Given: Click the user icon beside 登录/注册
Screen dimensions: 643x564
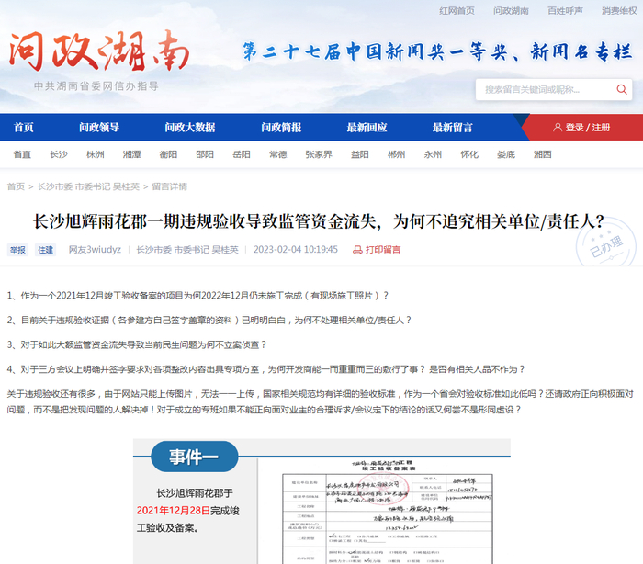Looking at the screenshot, I should coord(558,127).
